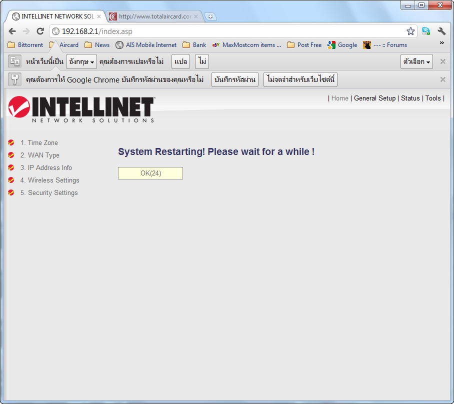The height and width of the screenshot is (404, 454).
Task: Select step 2. WAN Type
Action: point(39,155)
